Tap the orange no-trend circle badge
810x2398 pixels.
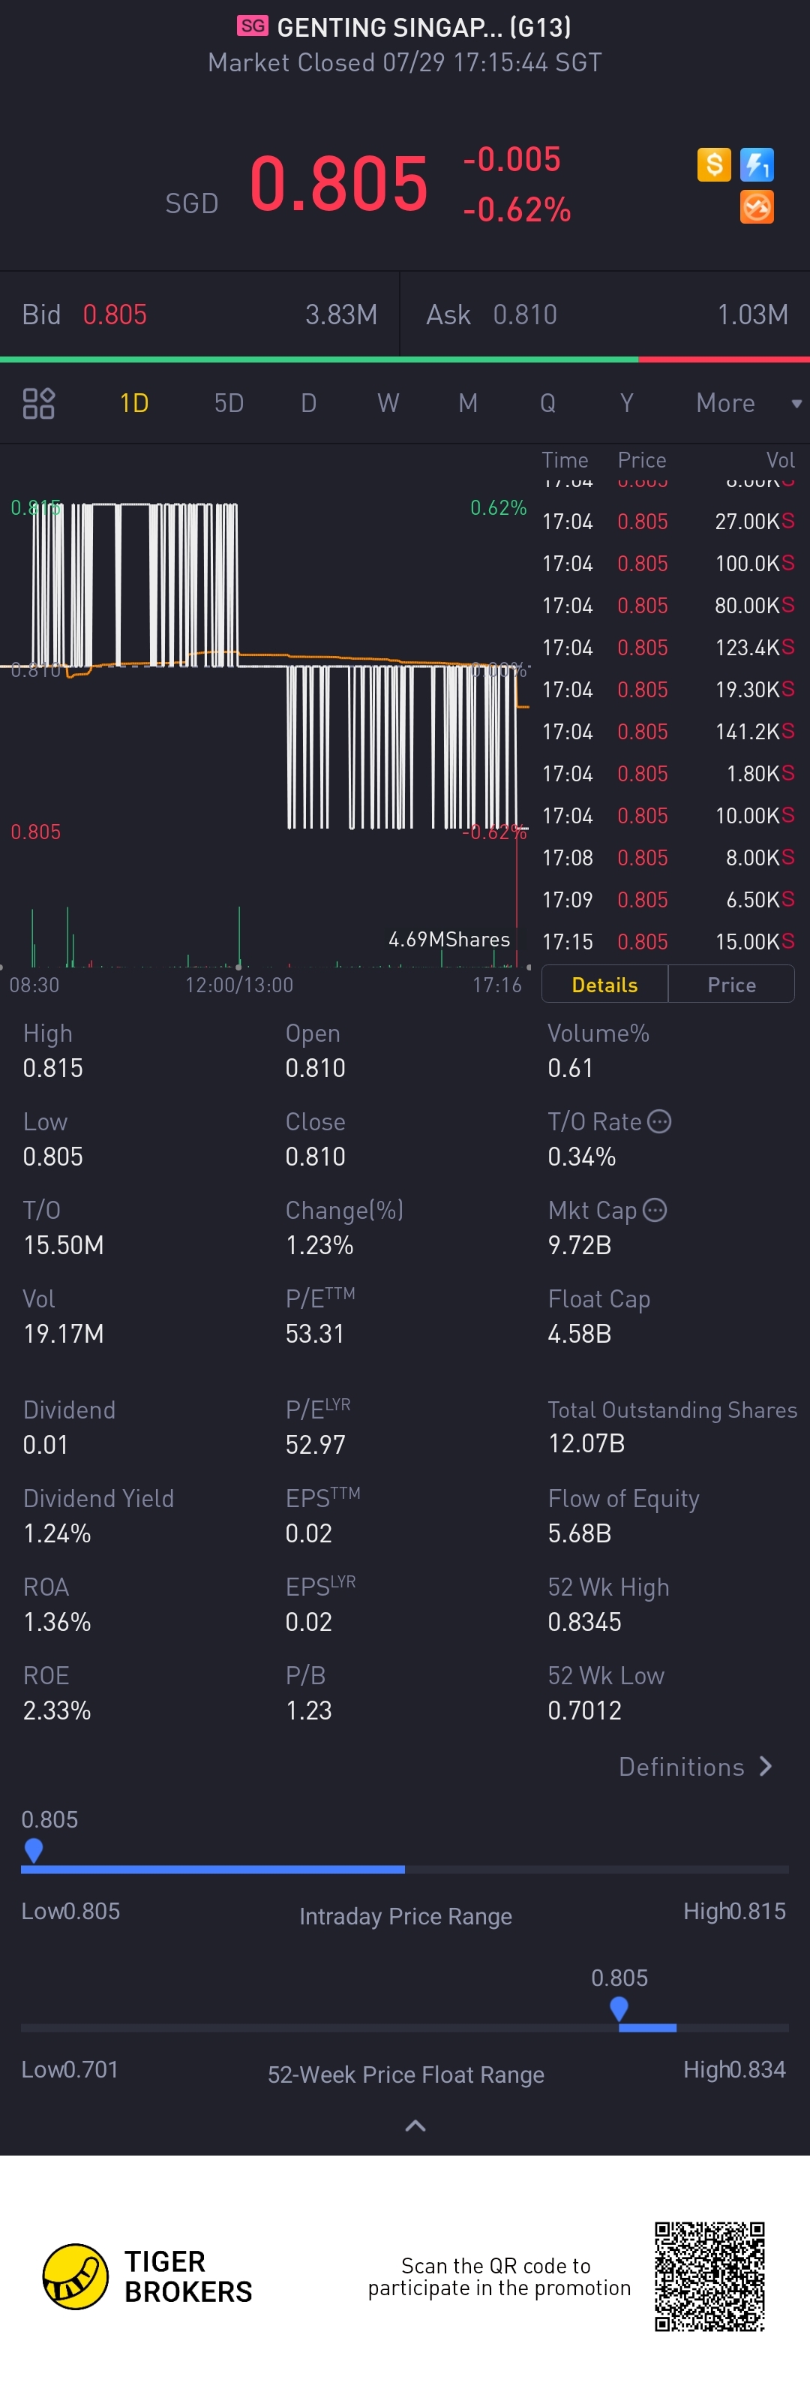[757, 206]
